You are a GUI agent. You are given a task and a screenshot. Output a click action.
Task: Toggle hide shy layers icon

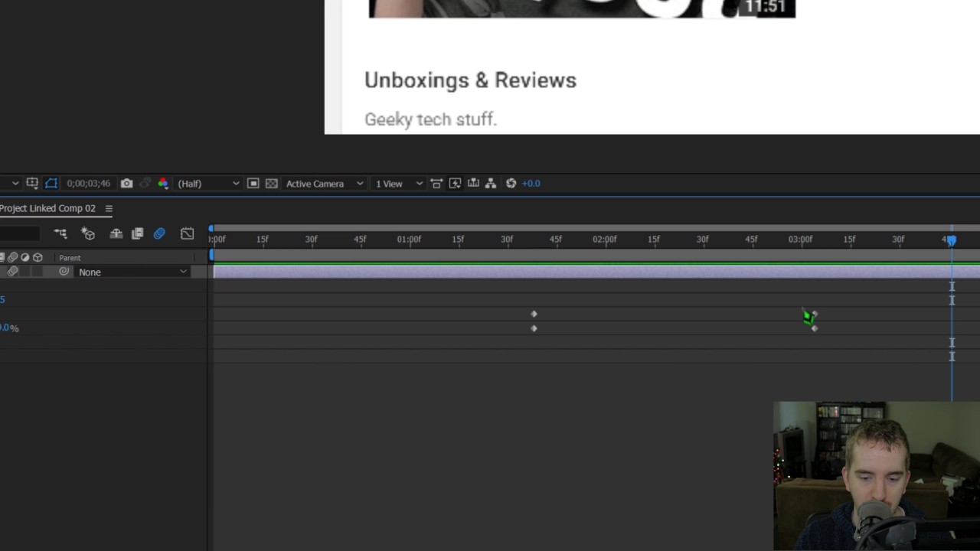[116, 233]
